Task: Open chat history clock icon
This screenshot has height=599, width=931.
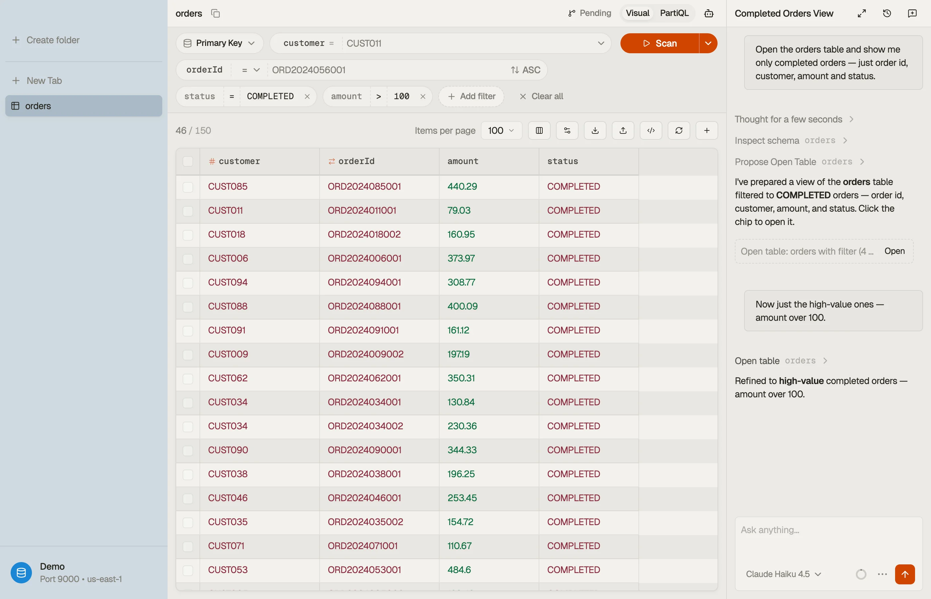Action: coord(887,13)
